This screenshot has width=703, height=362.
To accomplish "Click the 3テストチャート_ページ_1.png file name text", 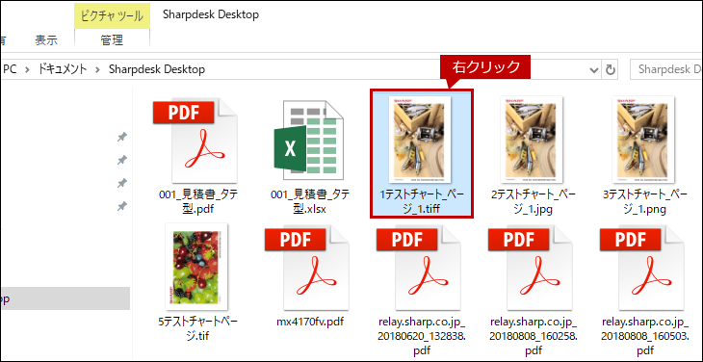I will [645, 201].
